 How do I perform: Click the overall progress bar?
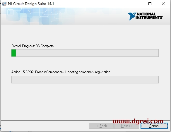click(85, 53)
